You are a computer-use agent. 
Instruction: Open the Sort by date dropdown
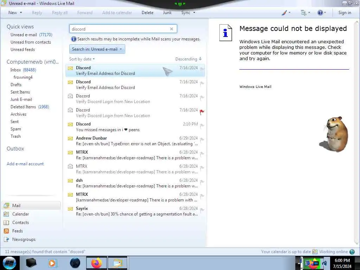pos(82,59)
